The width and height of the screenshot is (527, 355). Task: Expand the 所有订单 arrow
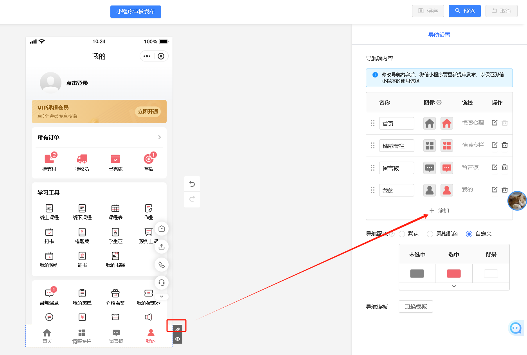(159, 137)
